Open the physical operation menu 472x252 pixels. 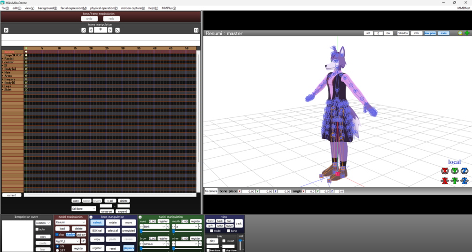tap(103, 8)
